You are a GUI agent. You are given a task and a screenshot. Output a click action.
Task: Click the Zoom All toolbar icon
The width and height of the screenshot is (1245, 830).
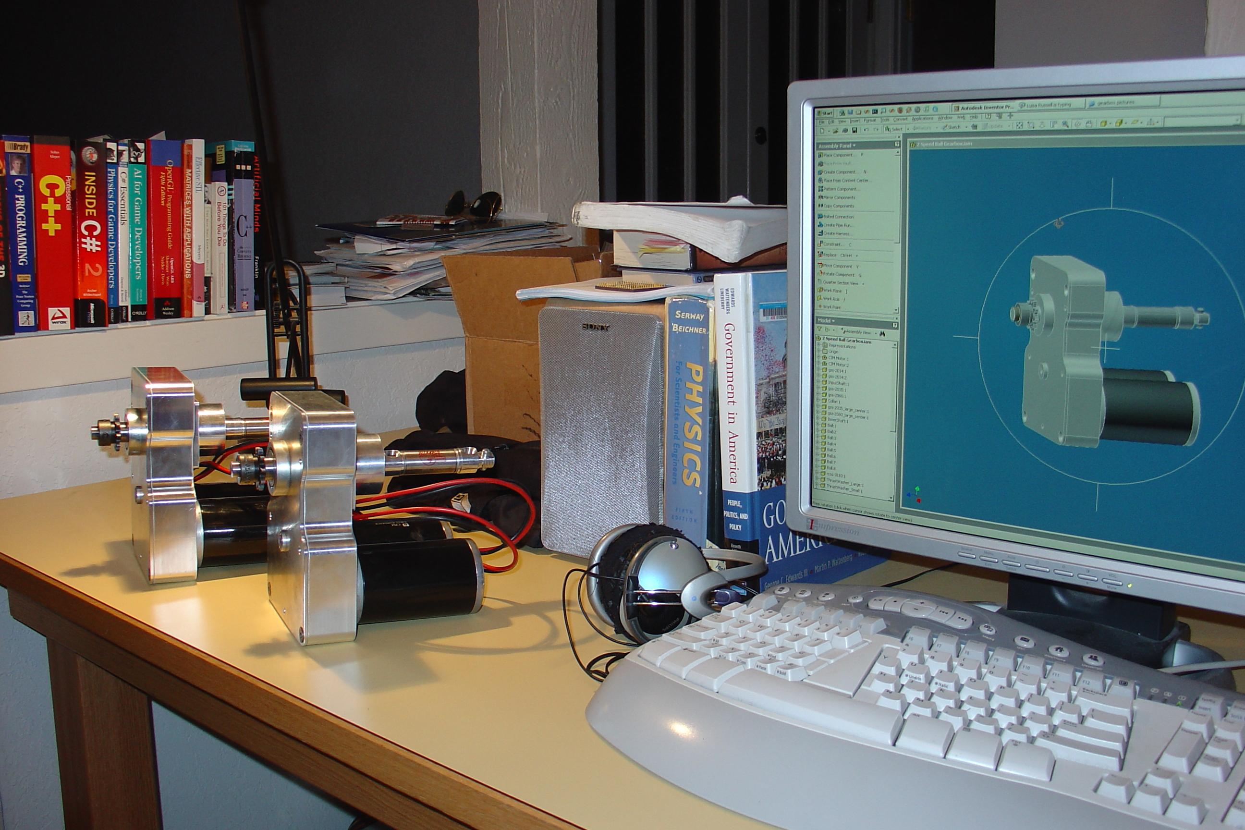(1020, 125)
